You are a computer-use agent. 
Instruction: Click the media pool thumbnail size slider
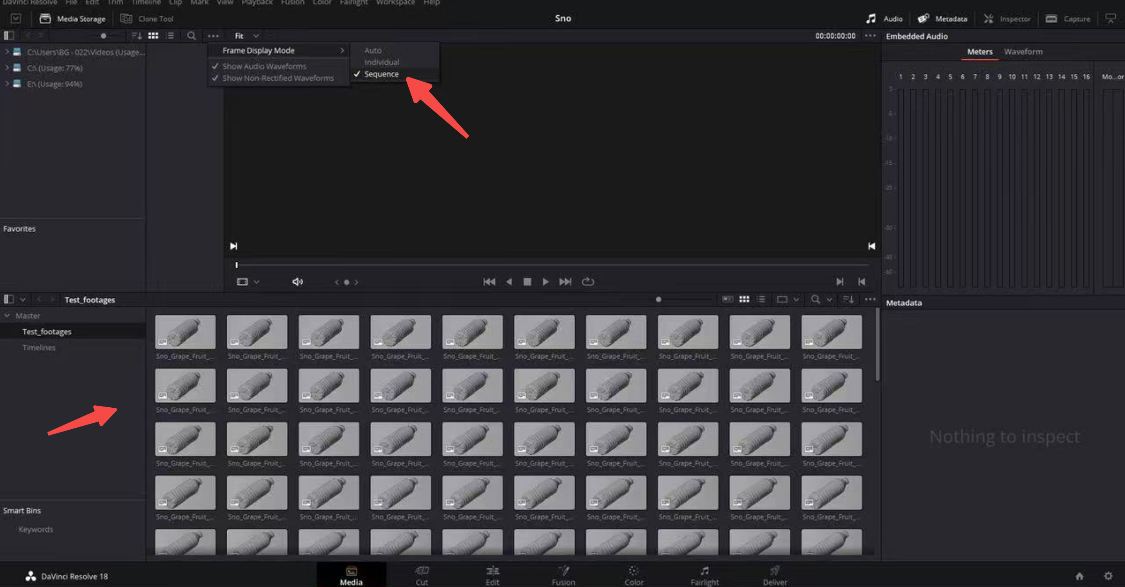pyautogui.click(x=659, y=299)
